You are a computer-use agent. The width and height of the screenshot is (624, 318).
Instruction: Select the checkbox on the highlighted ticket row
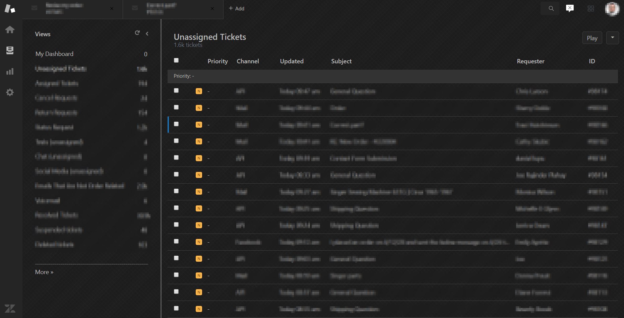tap(176, 124)
